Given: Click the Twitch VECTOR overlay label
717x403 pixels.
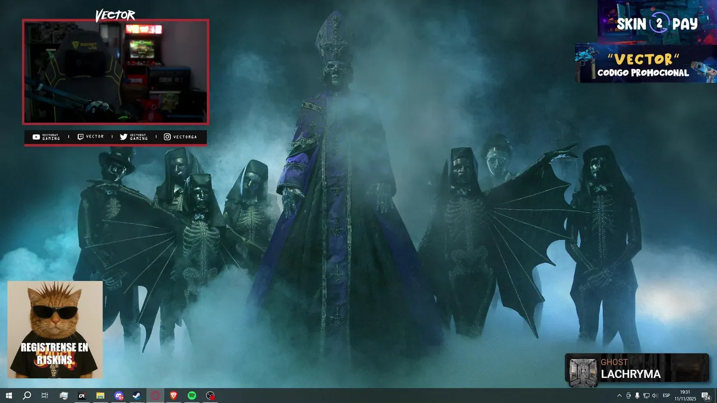Looking at the screenshot, I should tap(91, 137).
